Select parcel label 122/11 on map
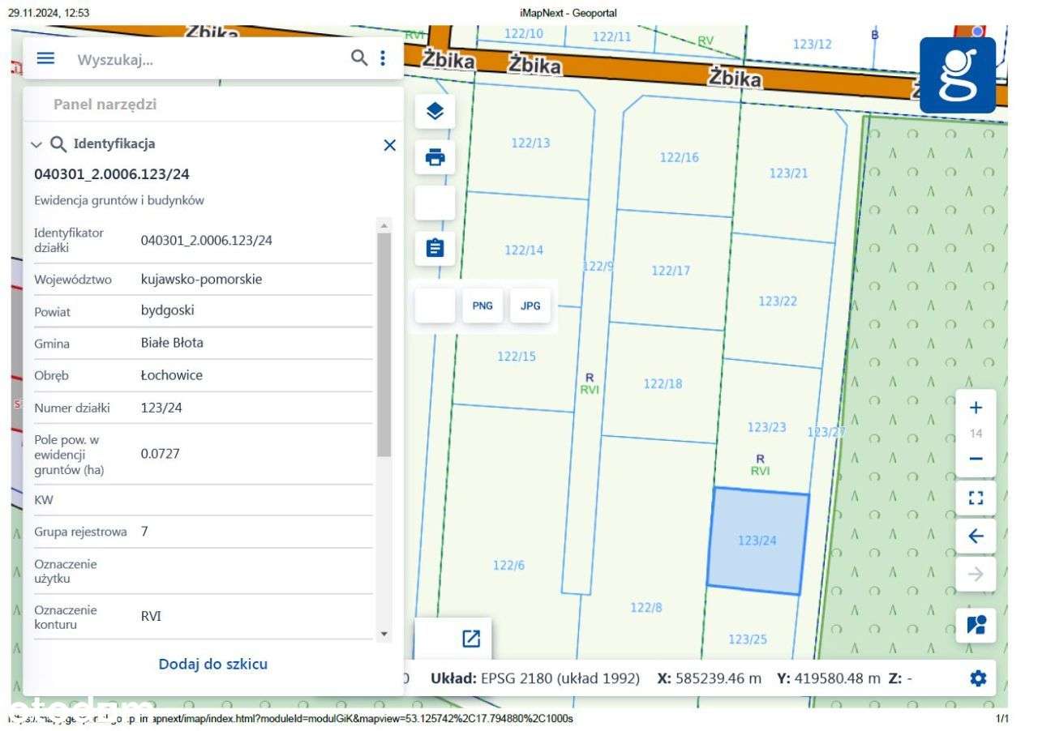Screen dimensions: 1038x731 coord(611,36)
